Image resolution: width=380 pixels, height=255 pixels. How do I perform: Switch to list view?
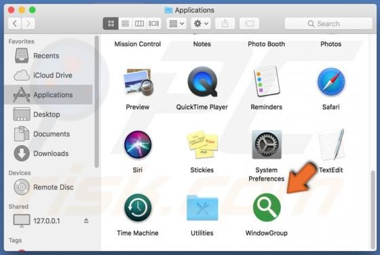point(126,24)
